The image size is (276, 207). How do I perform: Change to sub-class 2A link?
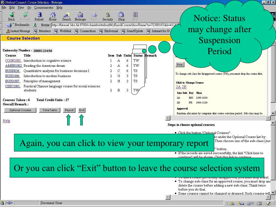tap(178, 87)
